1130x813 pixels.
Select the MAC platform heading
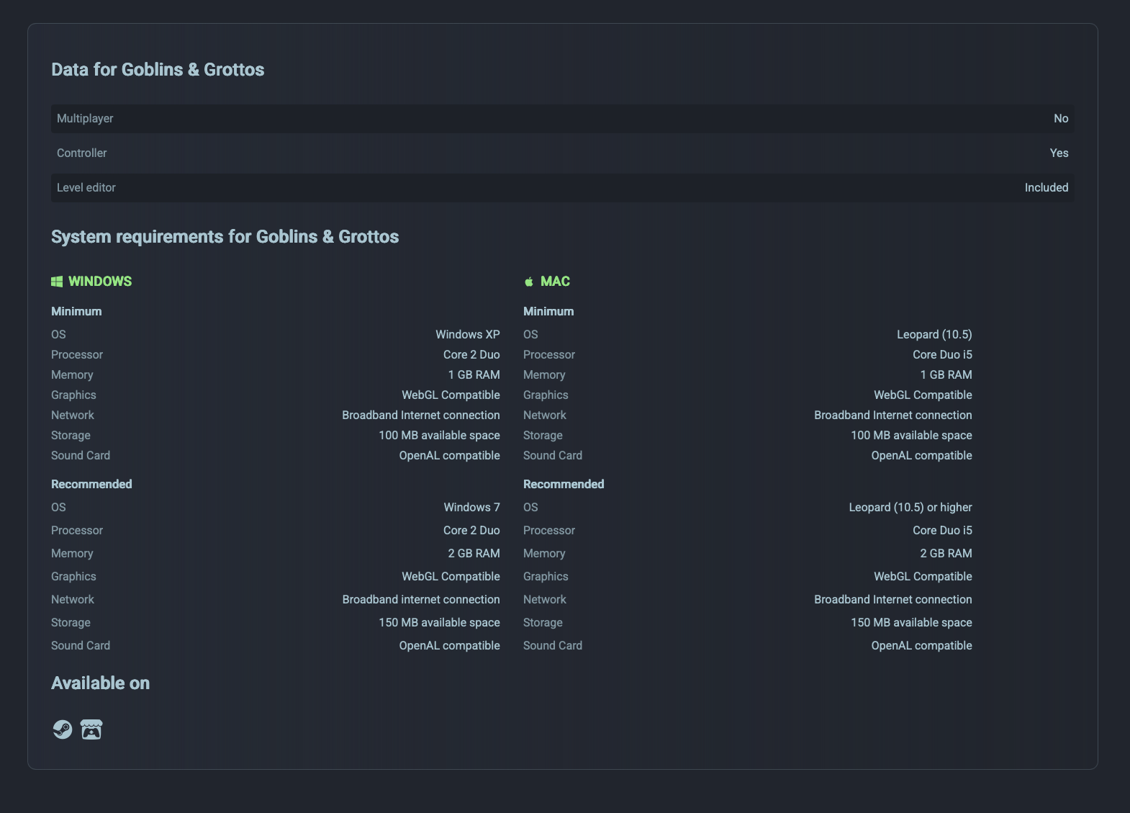[555, 282]
